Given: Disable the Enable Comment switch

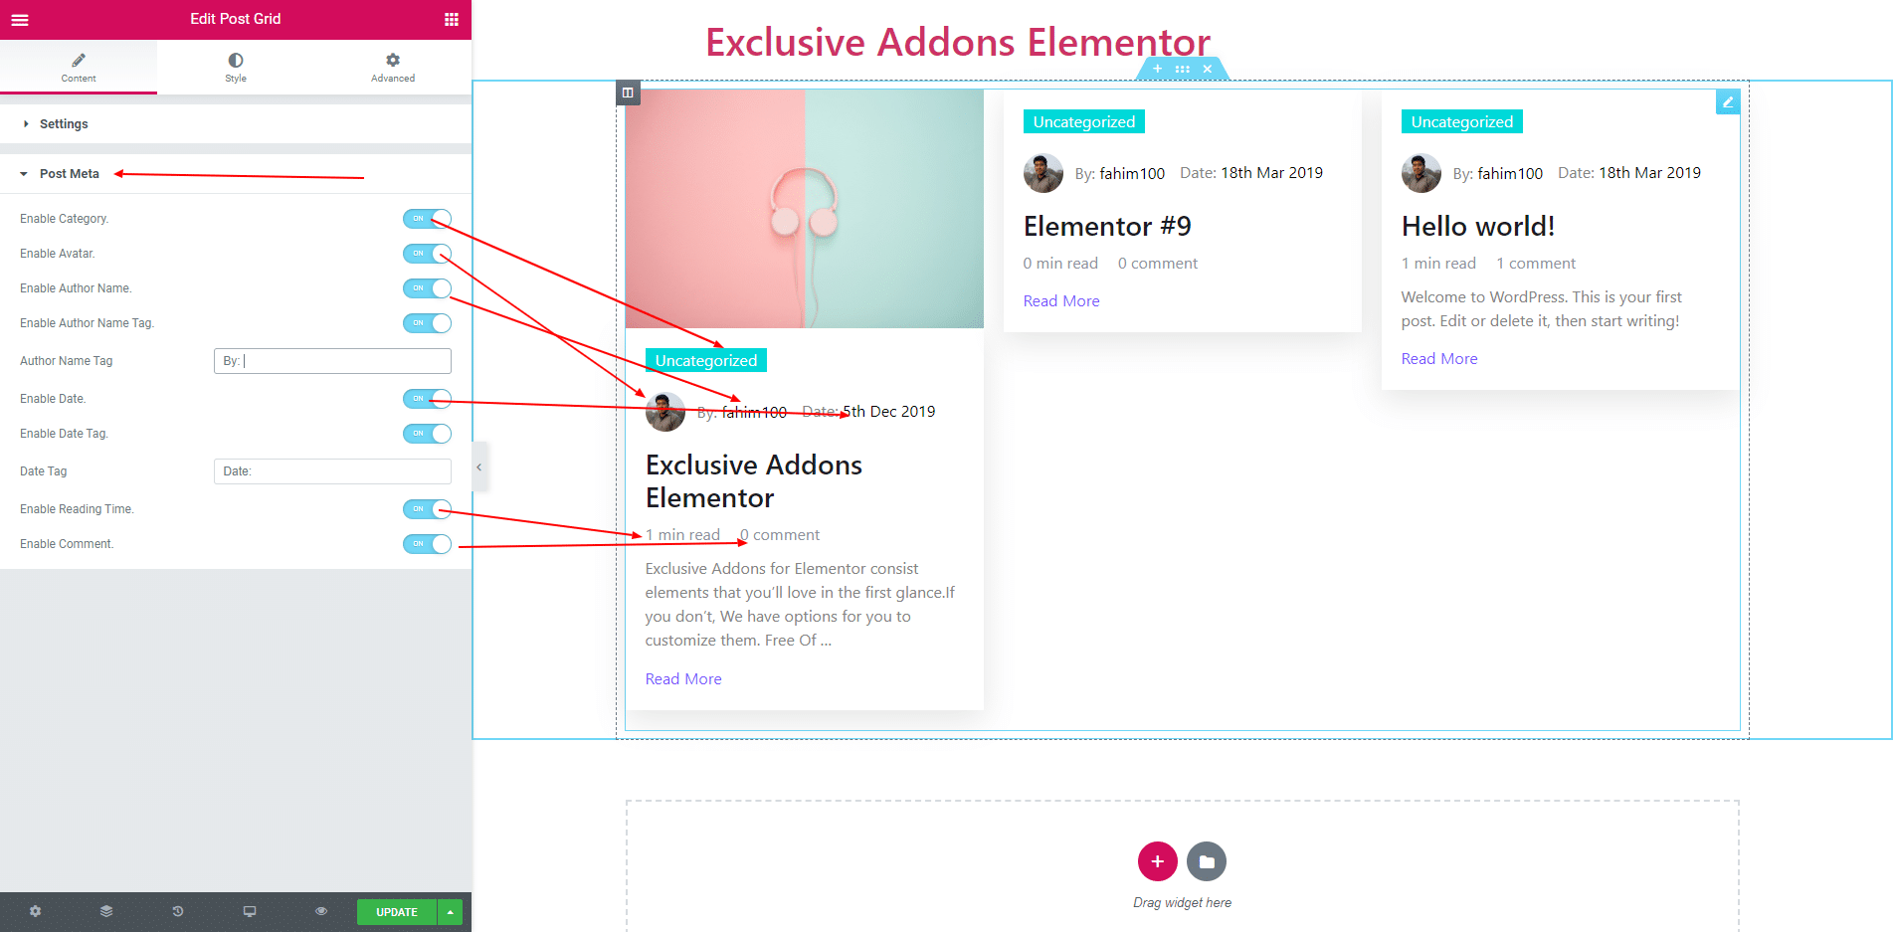Looking at the screenshot, I should coord(428,544).
